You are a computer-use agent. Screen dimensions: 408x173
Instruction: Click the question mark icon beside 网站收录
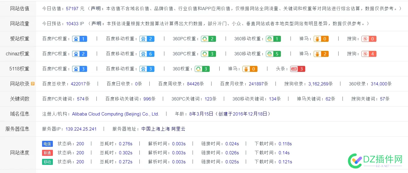pos(33,84)
